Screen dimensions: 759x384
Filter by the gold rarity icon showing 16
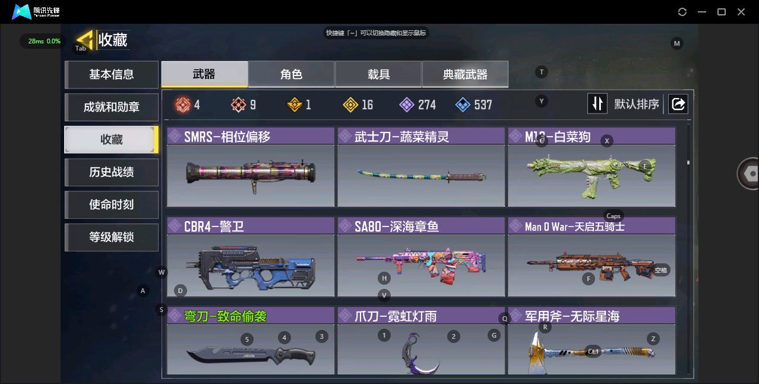tap(351, 105)
